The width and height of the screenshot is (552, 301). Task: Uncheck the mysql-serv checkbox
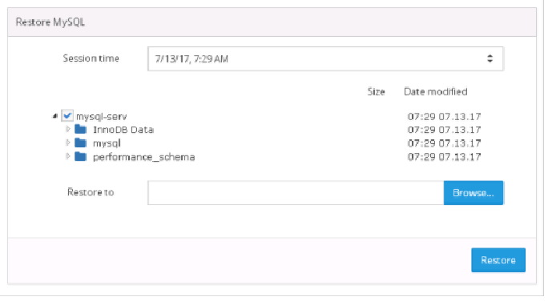[x=67, y=115]
